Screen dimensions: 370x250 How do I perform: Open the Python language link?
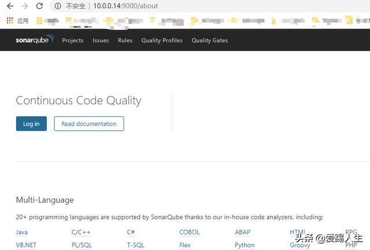245,245
